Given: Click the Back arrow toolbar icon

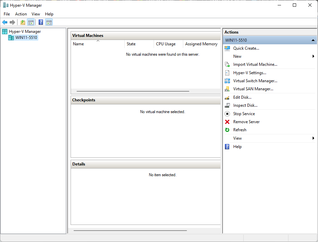Looking at the screenshot, I should point(5,22).
